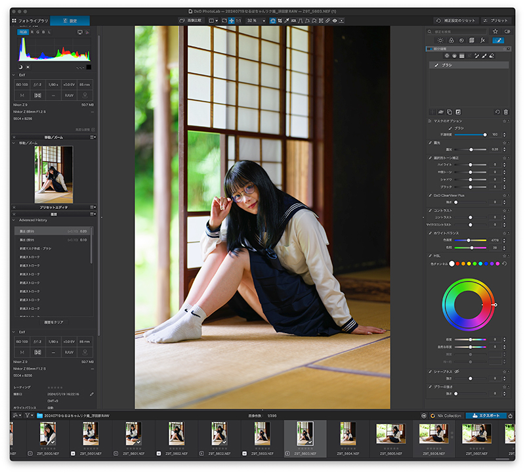Duplicate the selected mask
This screenshot has width=525, height=473.
click(450, 112)
